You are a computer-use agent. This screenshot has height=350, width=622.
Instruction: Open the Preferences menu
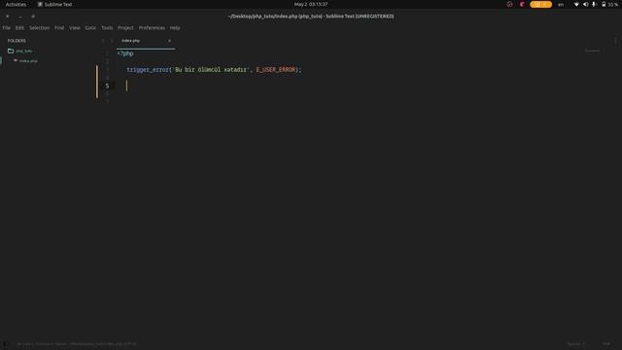point(152,28)
